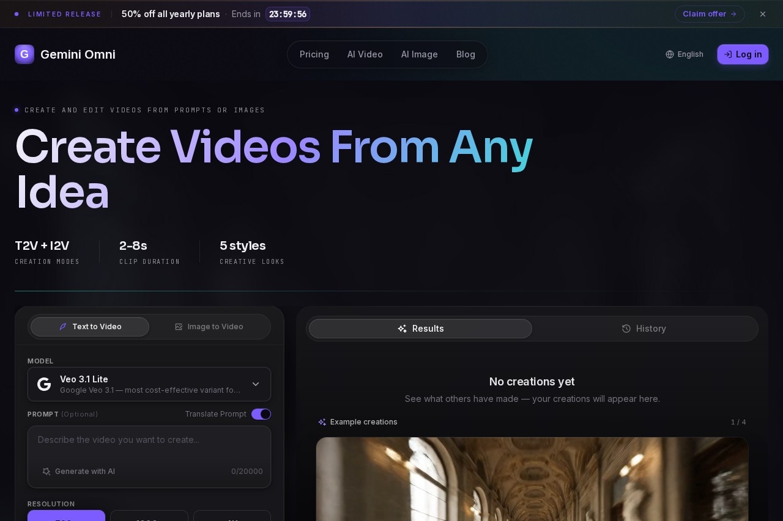Switch to the Image to Video tab
The width and height of the screenshot is (783, 521).
[209, 327]
